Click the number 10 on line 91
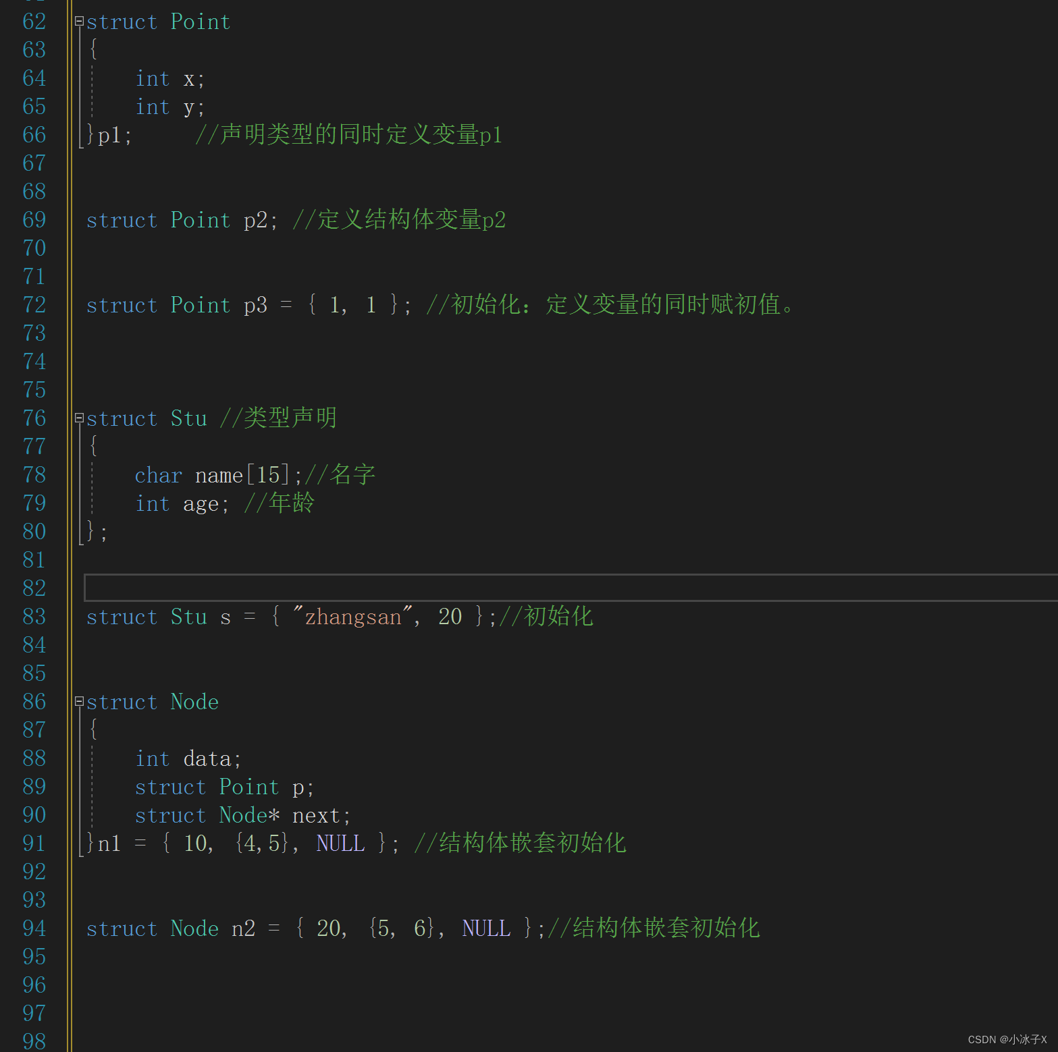The image size is (1058, 1052). tap(195, 843)
